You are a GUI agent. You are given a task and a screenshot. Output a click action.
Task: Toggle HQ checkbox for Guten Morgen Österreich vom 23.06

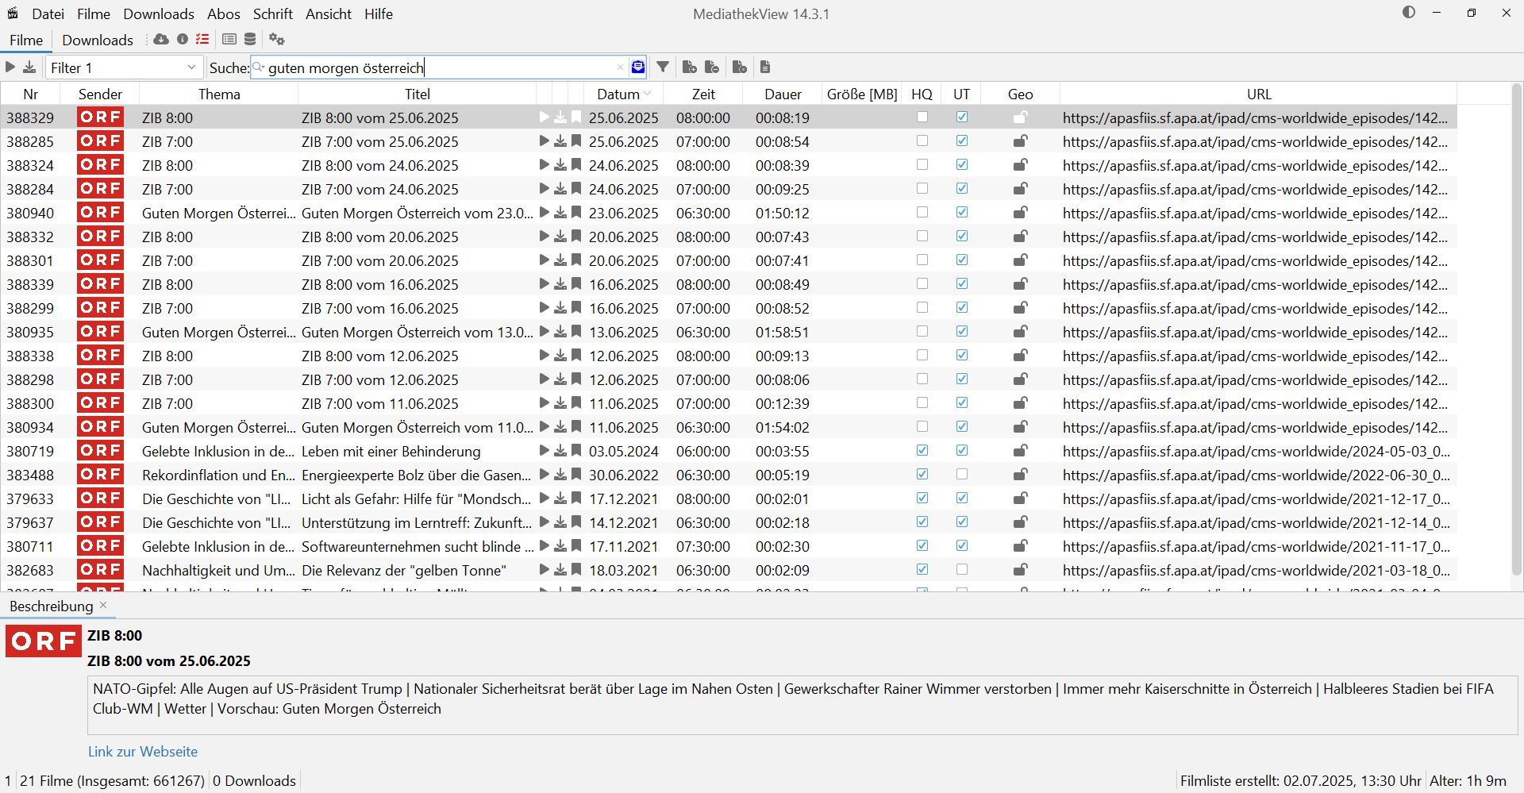(922, 212)
